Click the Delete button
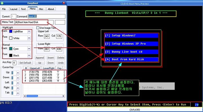The image size is (203, 112). [x=61, y=58]
